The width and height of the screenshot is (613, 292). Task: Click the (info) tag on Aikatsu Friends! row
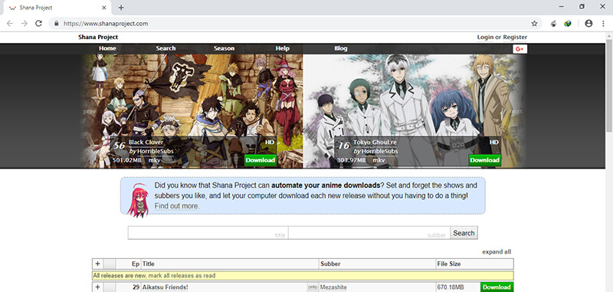313,287
